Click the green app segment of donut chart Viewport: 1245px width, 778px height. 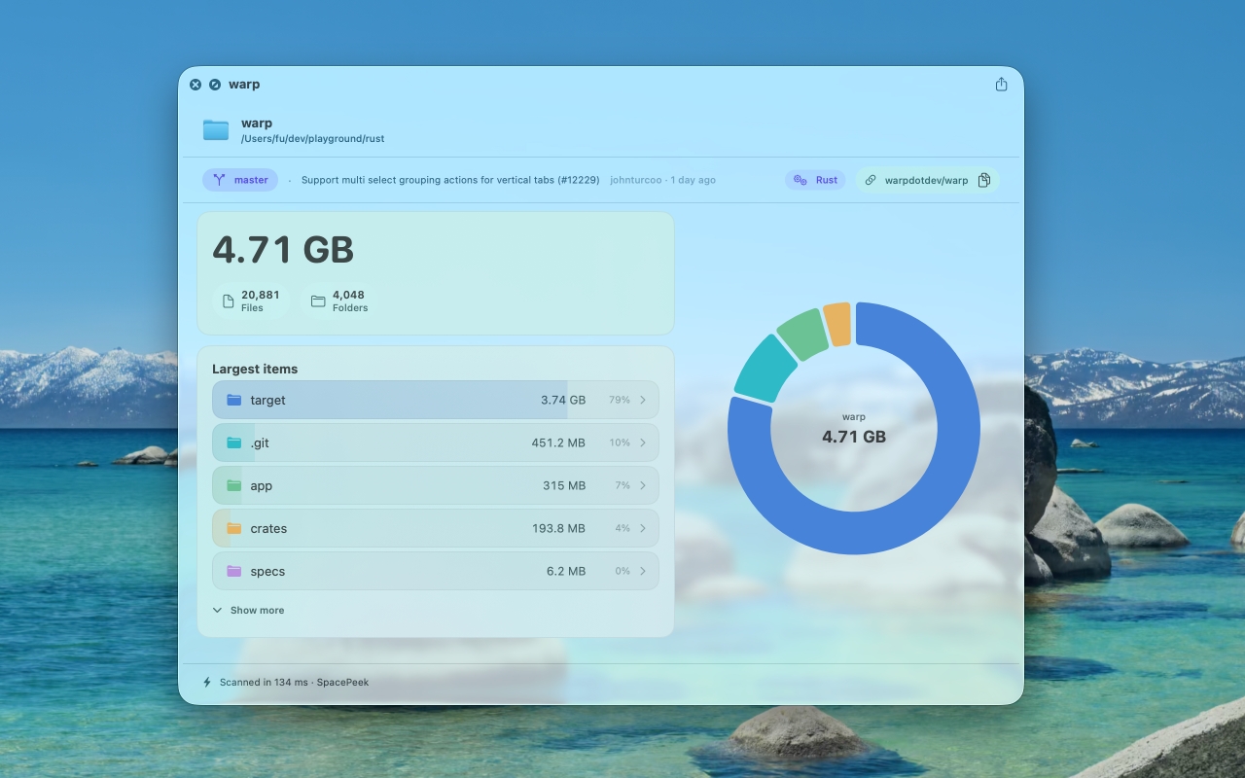coord(802,334)
